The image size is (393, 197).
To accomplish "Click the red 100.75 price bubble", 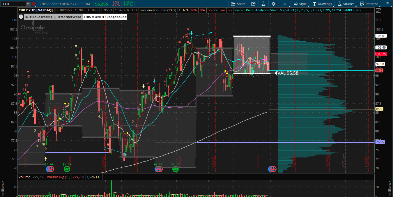I will coord(380,54).
